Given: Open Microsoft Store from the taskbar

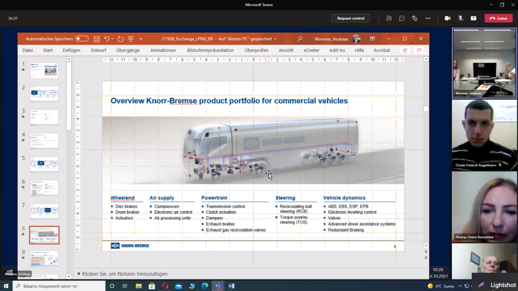Looking at the screenshot, I should [x=152, y=286].
